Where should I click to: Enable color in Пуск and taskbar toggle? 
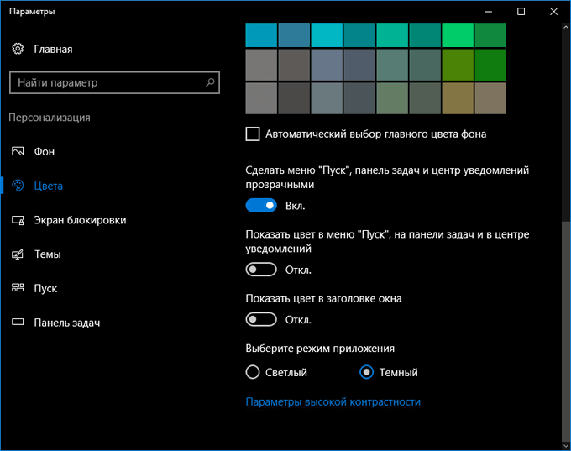click(261, 270)
